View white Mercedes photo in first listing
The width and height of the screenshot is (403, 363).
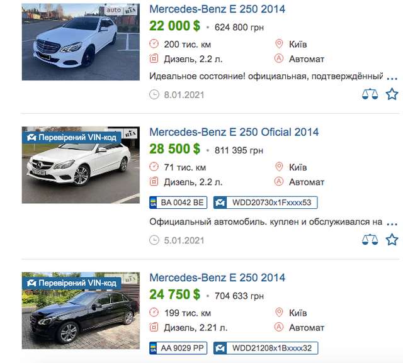81,42
